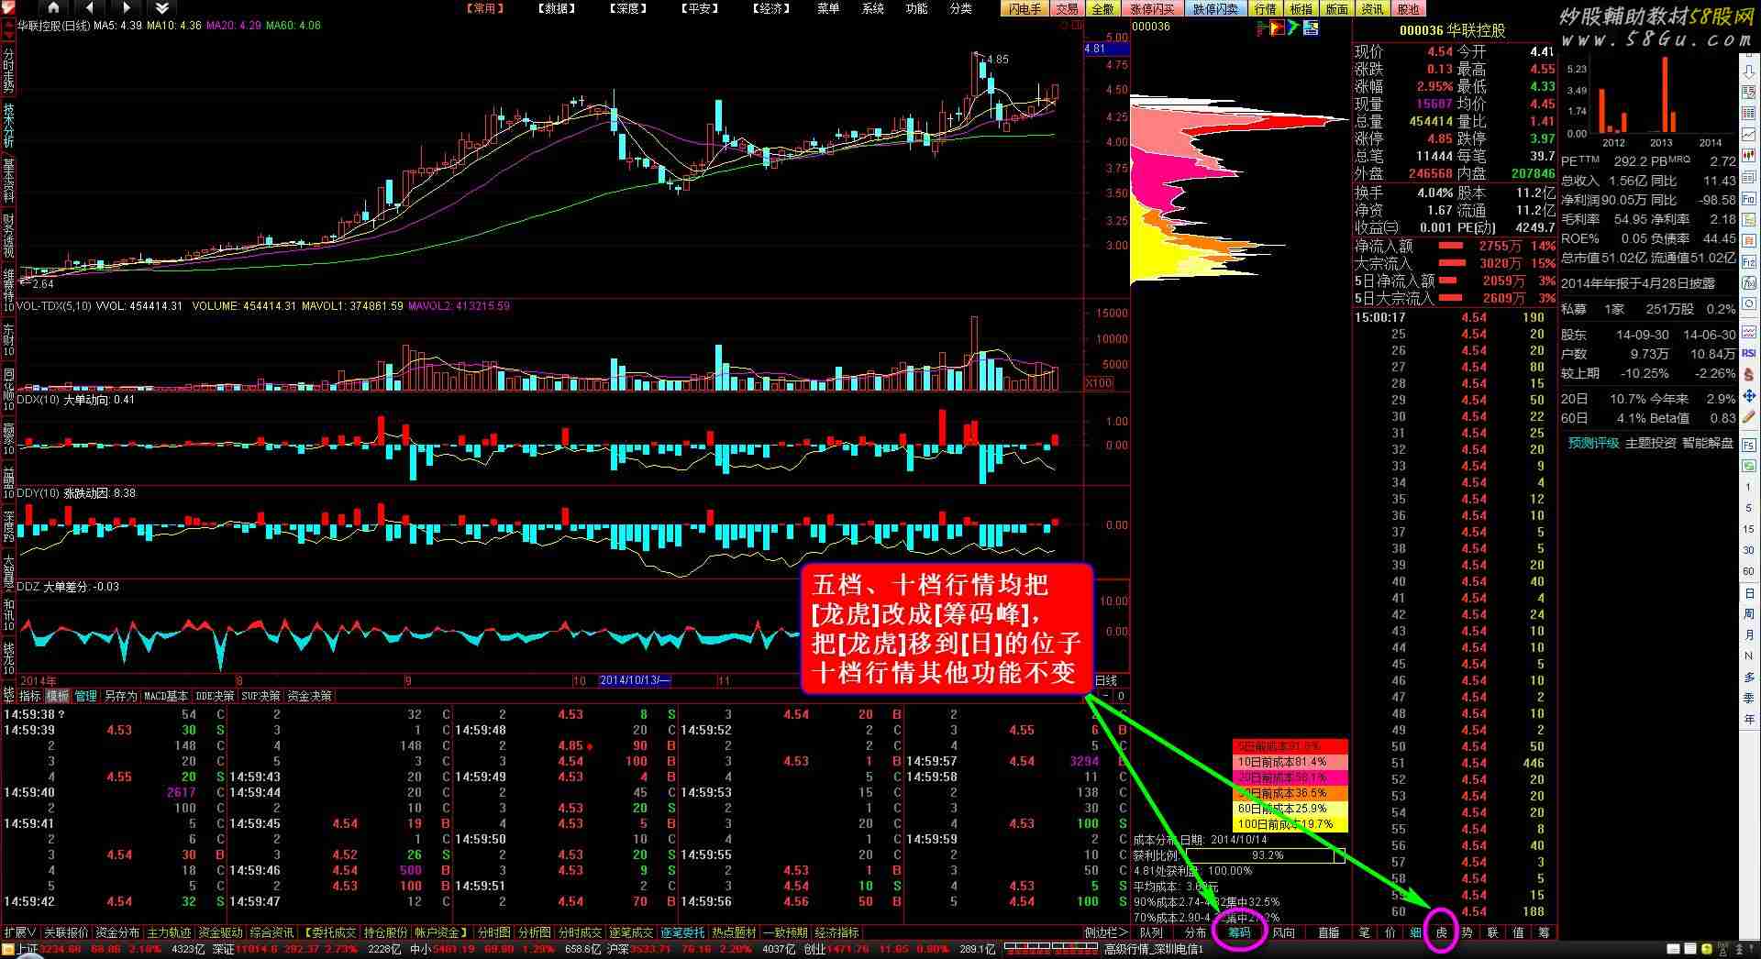Click the 模板 template button

[x=58, y=696]
